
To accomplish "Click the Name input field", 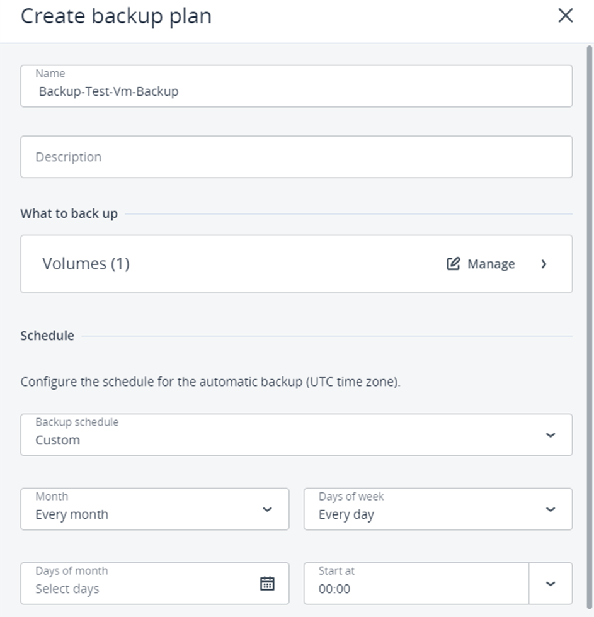I will pos(296,91).
